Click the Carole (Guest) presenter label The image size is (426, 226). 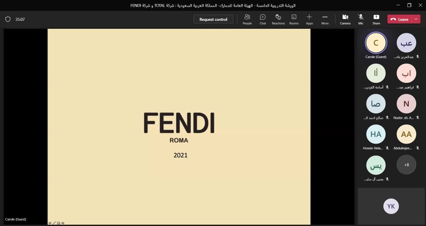16,219
